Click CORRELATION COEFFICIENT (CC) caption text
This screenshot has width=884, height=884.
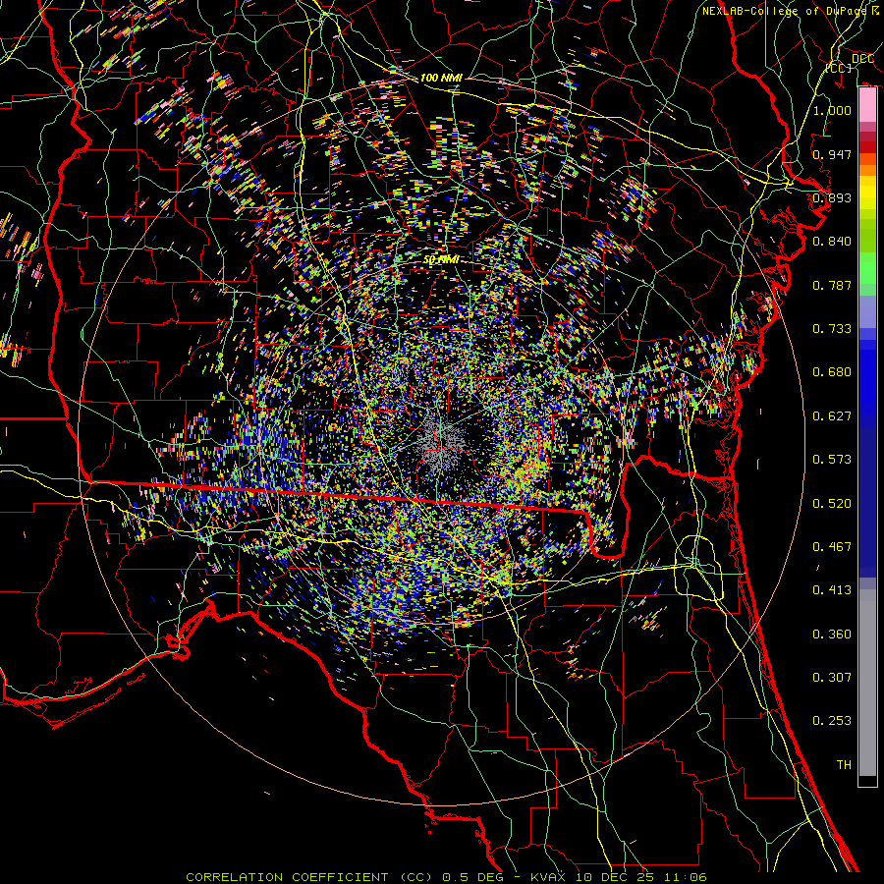(x=309, y=877)
